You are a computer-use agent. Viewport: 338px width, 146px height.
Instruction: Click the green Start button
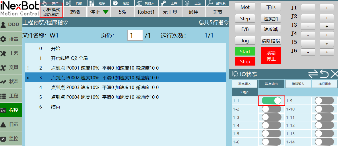click(245, 52)
